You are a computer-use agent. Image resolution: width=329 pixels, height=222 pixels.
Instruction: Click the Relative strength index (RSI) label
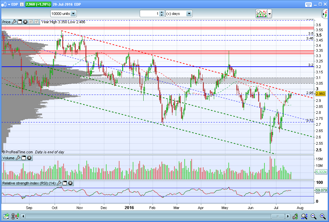click(29, 183)
